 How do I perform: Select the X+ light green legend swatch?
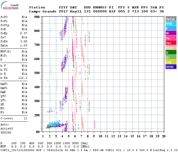point(171,57)
